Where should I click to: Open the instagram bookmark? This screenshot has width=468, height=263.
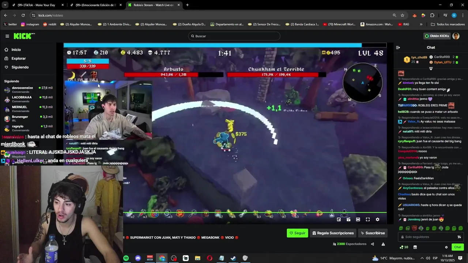pyautogui.click(x=30, y=24)
